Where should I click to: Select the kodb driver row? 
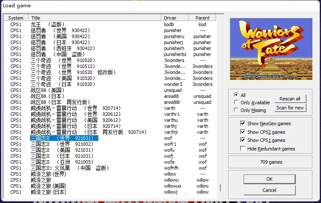point(110,24)
